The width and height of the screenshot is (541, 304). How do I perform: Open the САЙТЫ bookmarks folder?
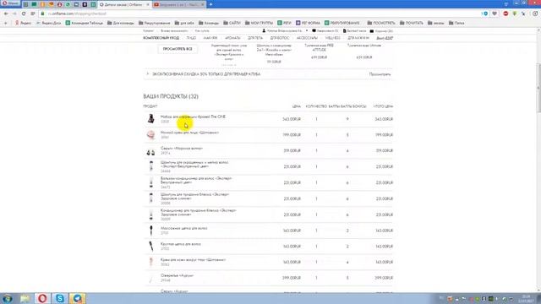tap(232, 23)
